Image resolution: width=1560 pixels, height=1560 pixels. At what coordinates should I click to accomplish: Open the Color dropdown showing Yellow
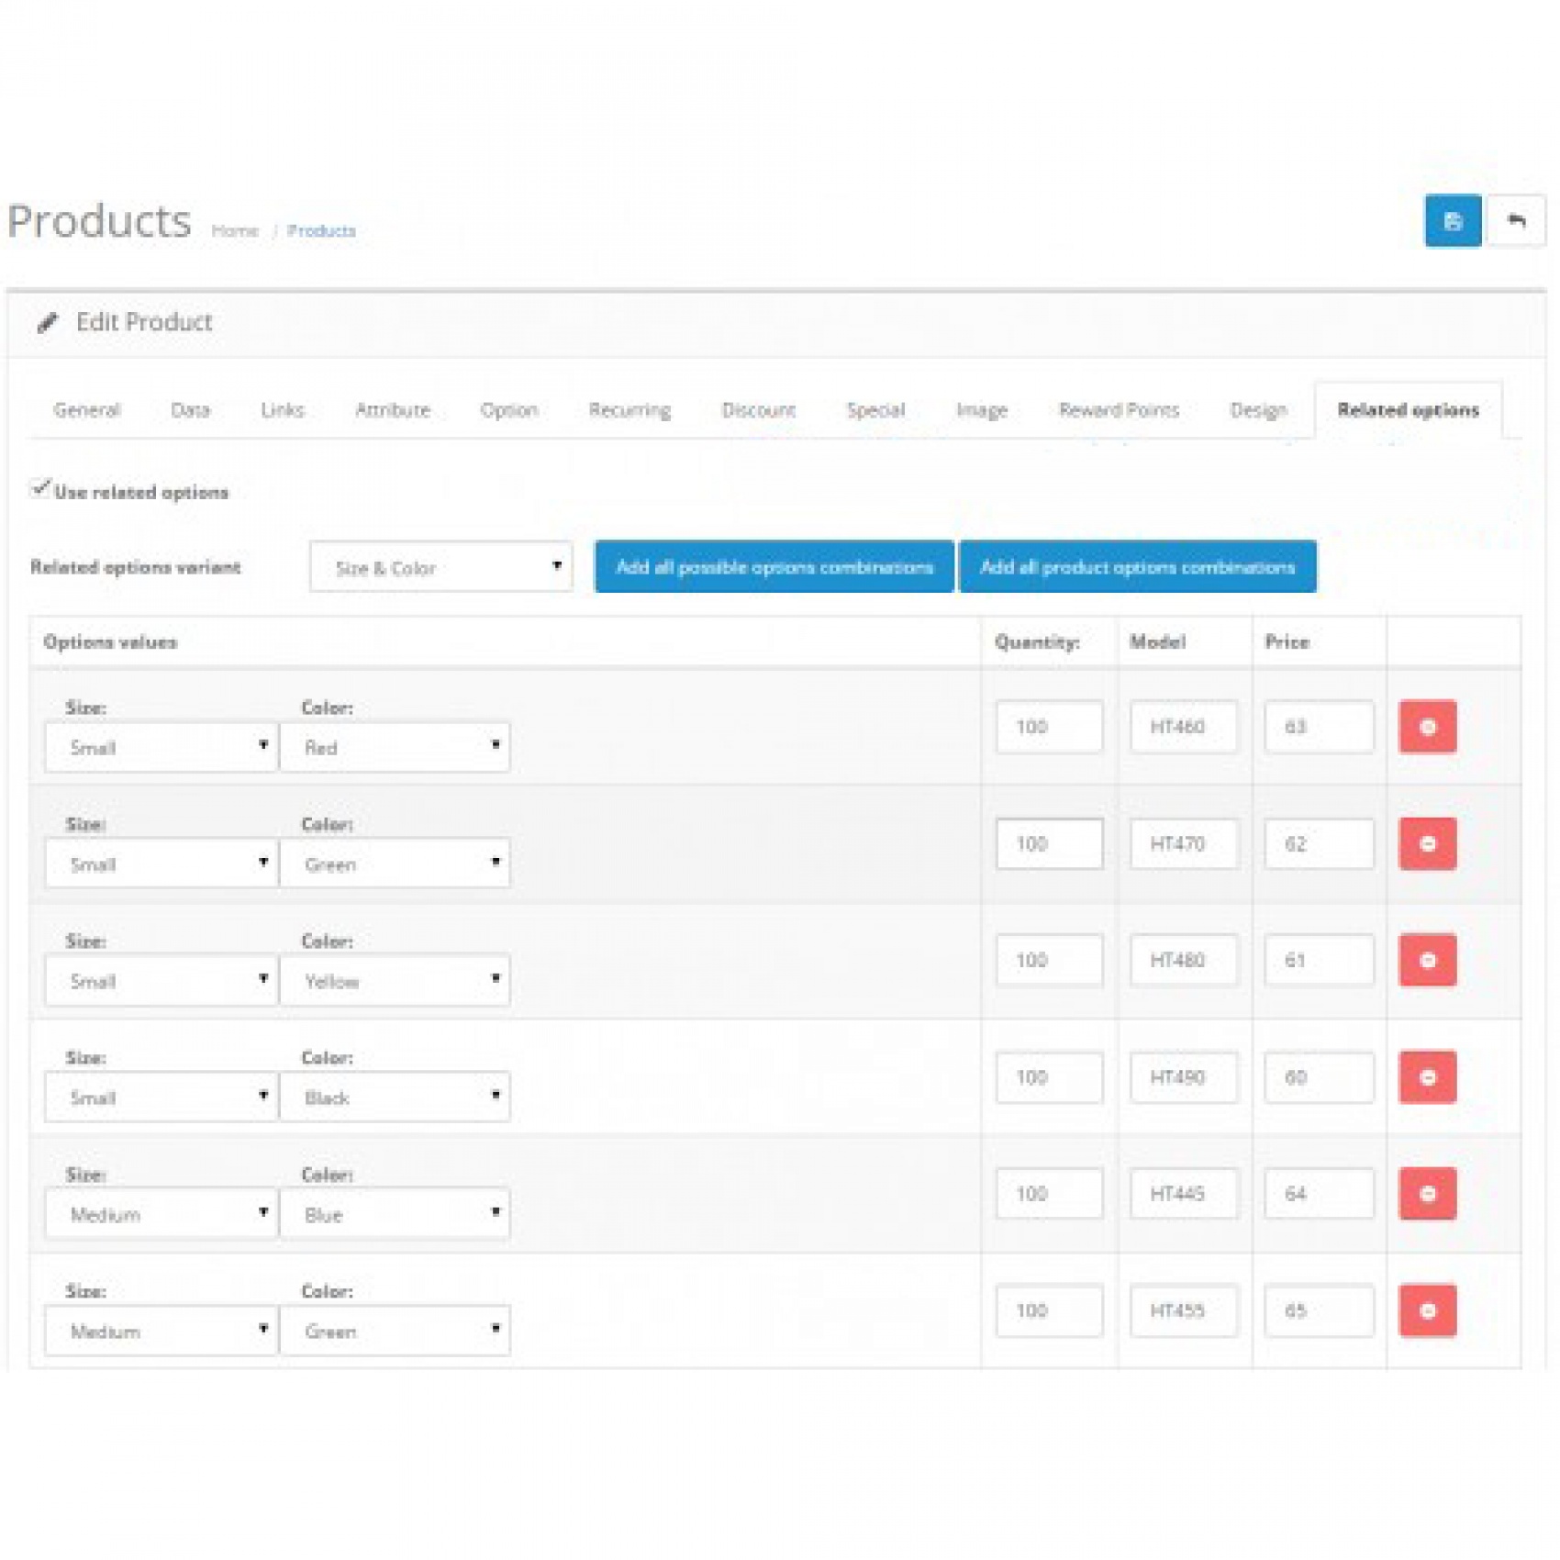point(395,981)
